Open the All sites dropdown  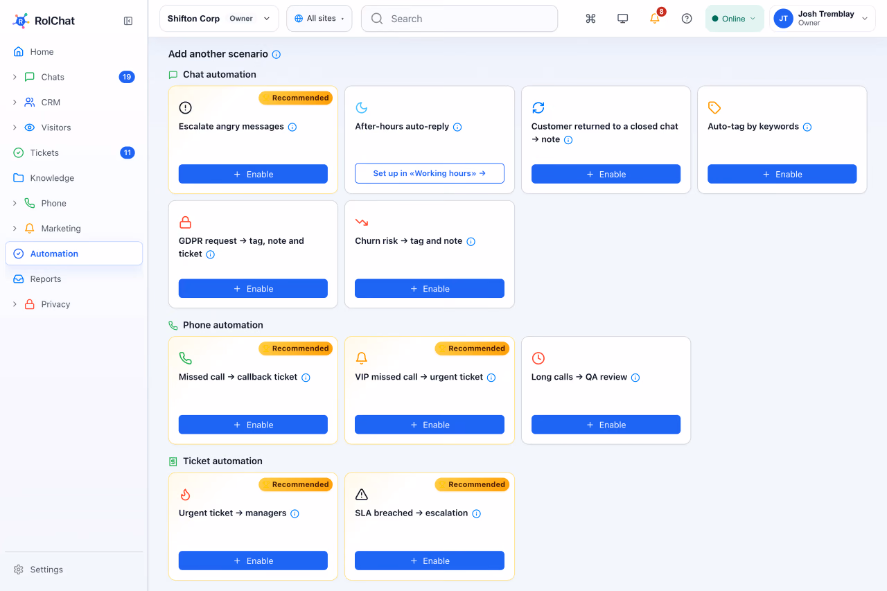pyautogui.click(x=319, y=19)
